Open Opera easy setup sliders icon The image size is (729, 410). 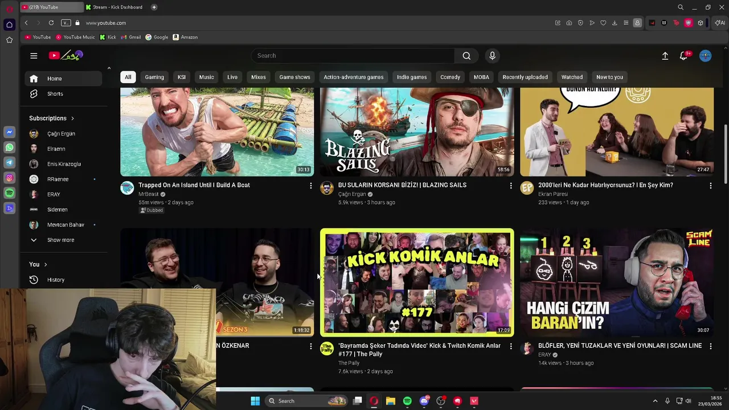(x=626, y=23)
